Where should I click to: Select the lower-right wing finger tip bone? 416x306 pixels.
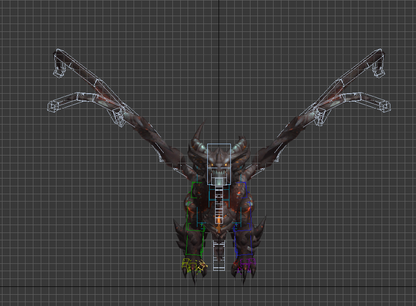[385, 106]
